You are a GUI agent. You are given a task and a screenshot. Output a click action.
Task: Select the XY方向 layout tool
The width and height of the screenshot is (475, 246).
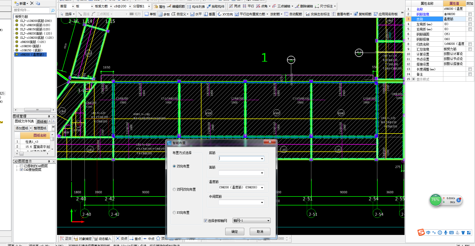225,14
